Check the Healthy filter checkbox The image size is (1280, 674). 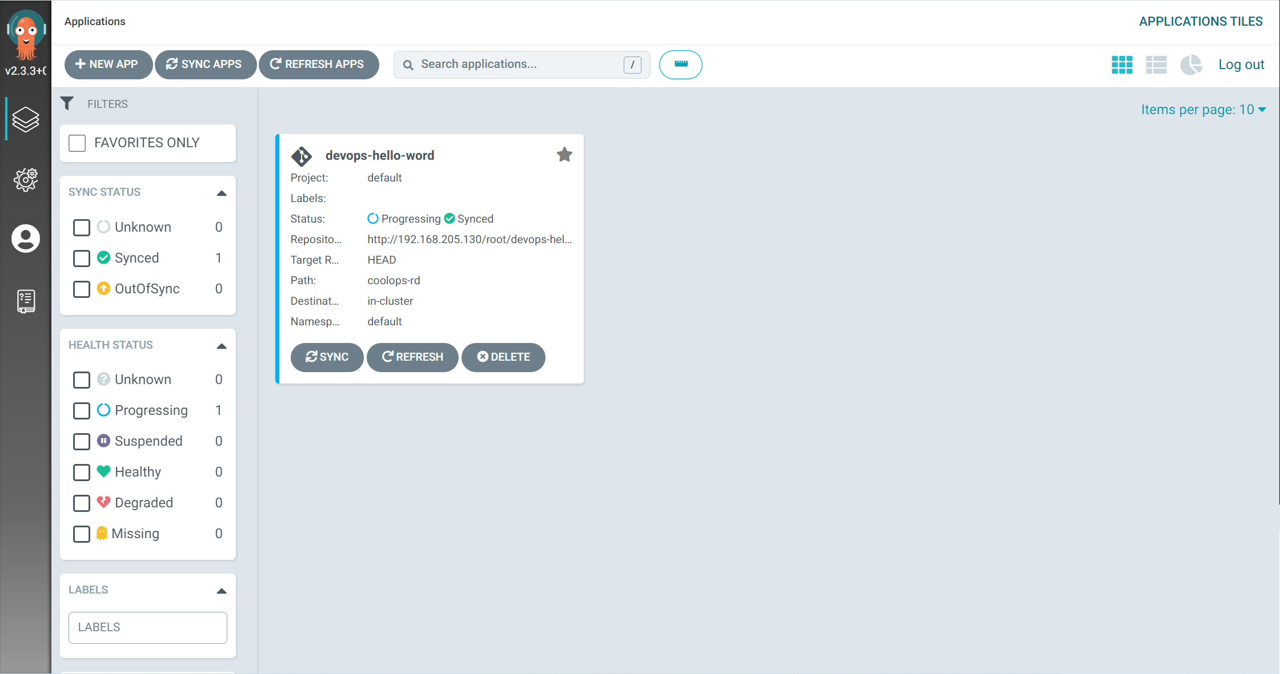[x=82, y=472]
